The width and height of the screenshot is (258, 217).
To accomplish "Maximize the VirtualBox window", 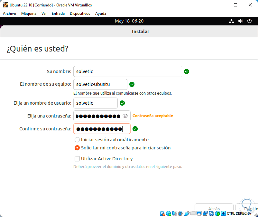I will (x=235, y=5).
